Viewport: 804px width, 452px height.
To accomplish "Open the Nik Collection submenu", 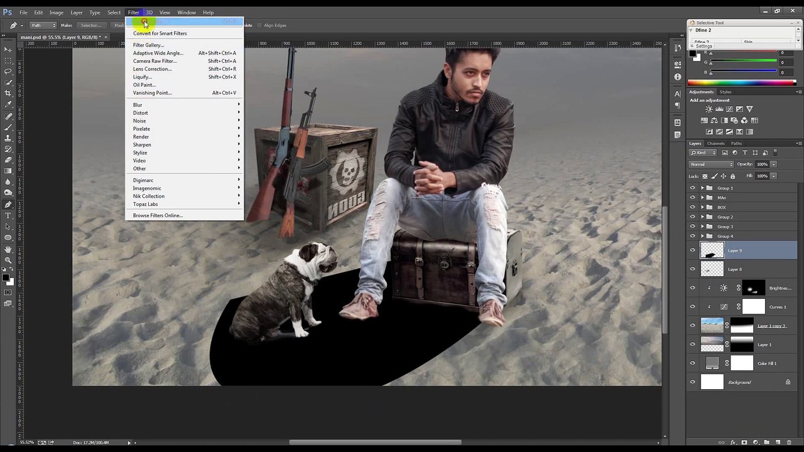I will (185, 196).
